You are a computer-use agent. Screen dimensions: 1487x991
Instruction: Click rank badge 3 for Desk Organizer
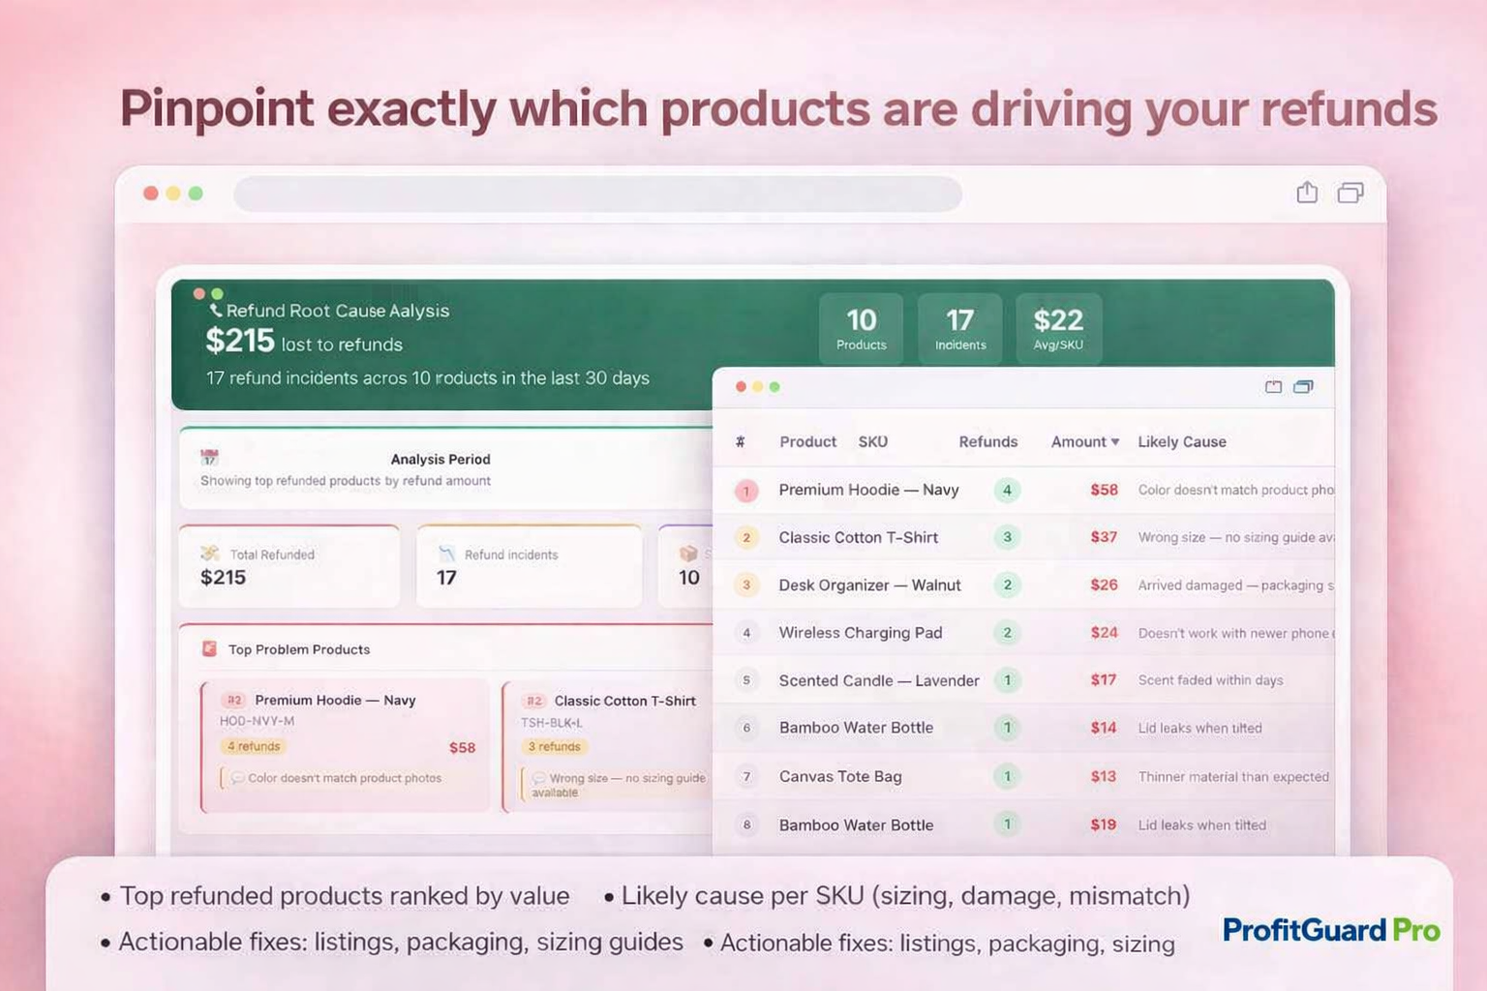[x=745, y=585]
